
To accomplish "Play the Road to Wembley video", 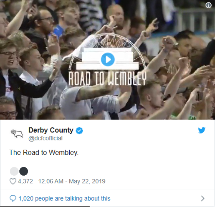I will (x=108, y=59).
